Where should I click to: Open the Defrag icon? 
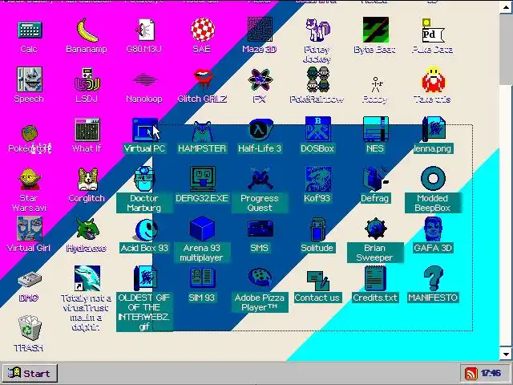pos(375,179)
